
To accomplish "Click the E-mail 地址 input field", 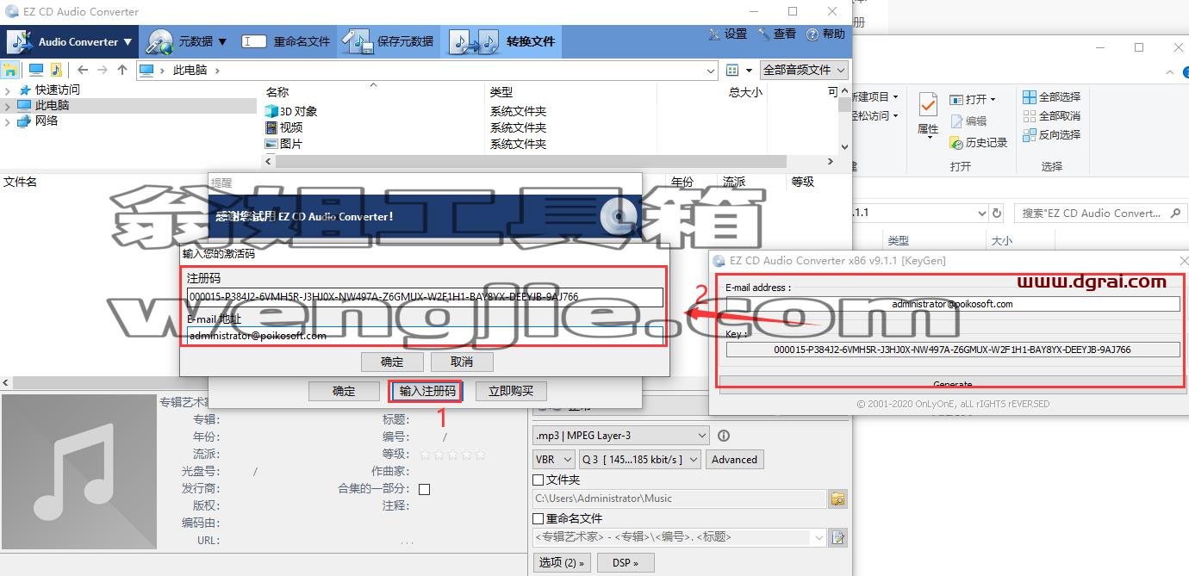I will [x=425, y=336].
